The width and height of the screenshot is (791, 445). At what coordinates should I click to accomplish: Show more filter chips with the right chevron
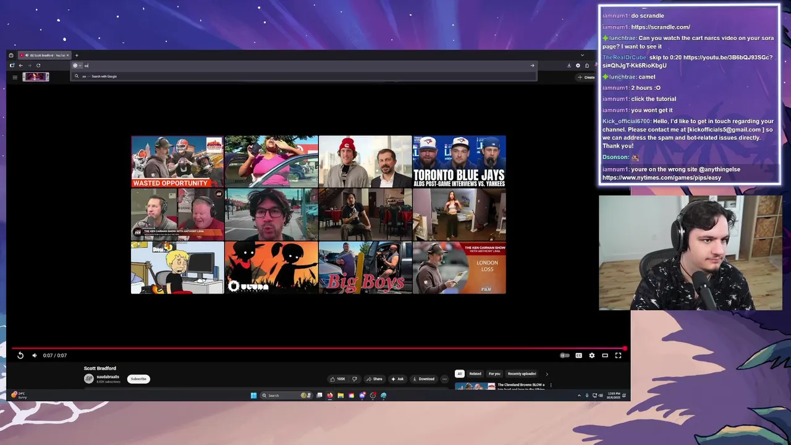(546, 374)
